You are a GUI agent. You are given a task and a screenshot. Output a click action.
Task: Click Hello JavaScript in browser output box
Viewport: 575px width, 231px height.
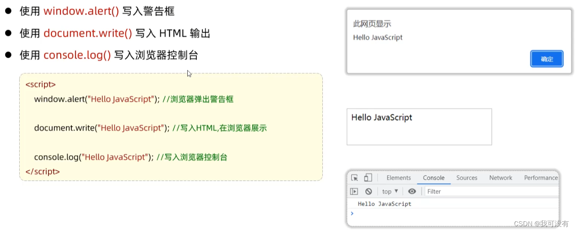382,118
